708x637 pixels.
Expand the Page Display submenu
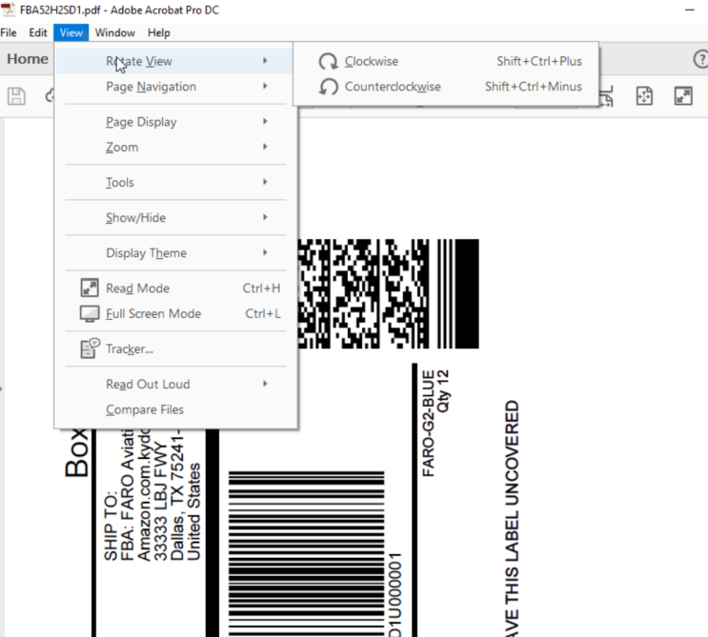[175, 122]
